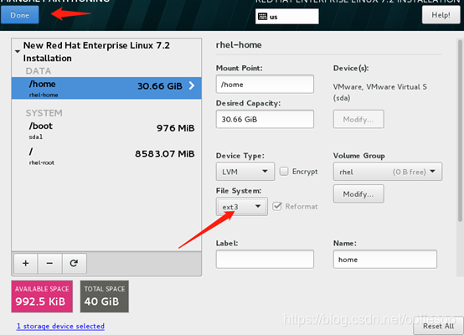Focus the Label text field
The image size is (464, 335).
[x=265, y=260]
